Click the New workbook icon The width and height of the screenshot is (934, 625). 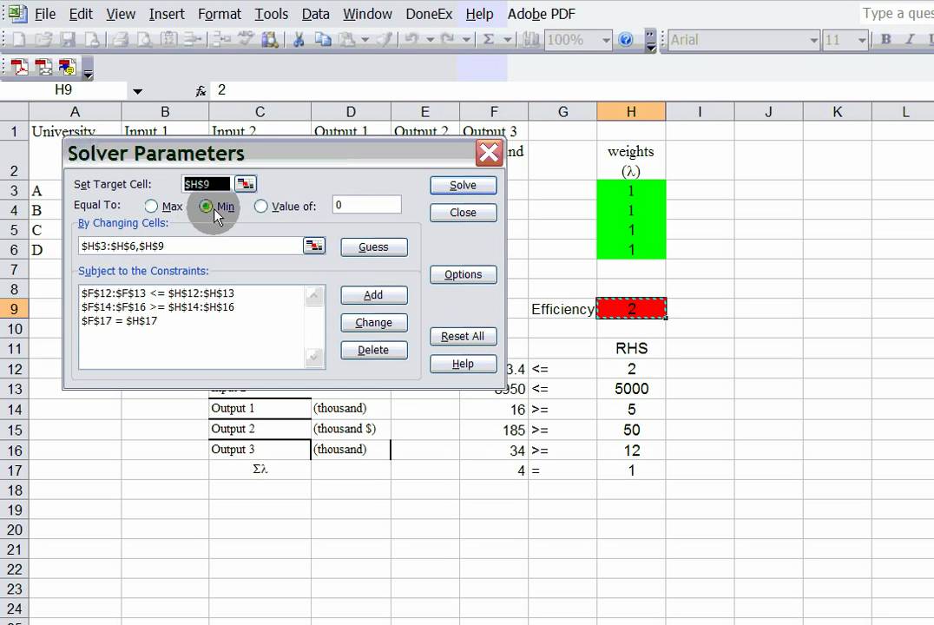19,40
